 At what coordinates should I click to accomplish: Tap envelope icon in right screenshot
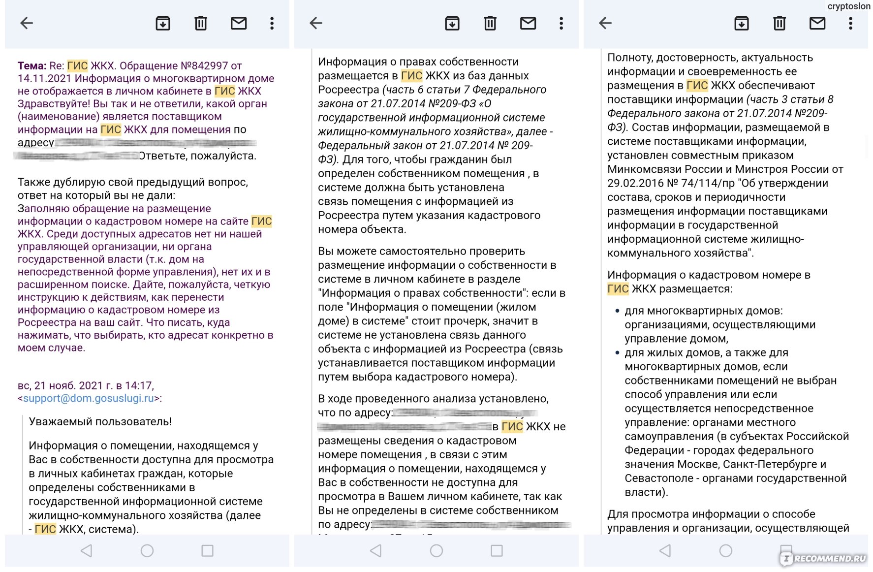(x=817, y=23)
